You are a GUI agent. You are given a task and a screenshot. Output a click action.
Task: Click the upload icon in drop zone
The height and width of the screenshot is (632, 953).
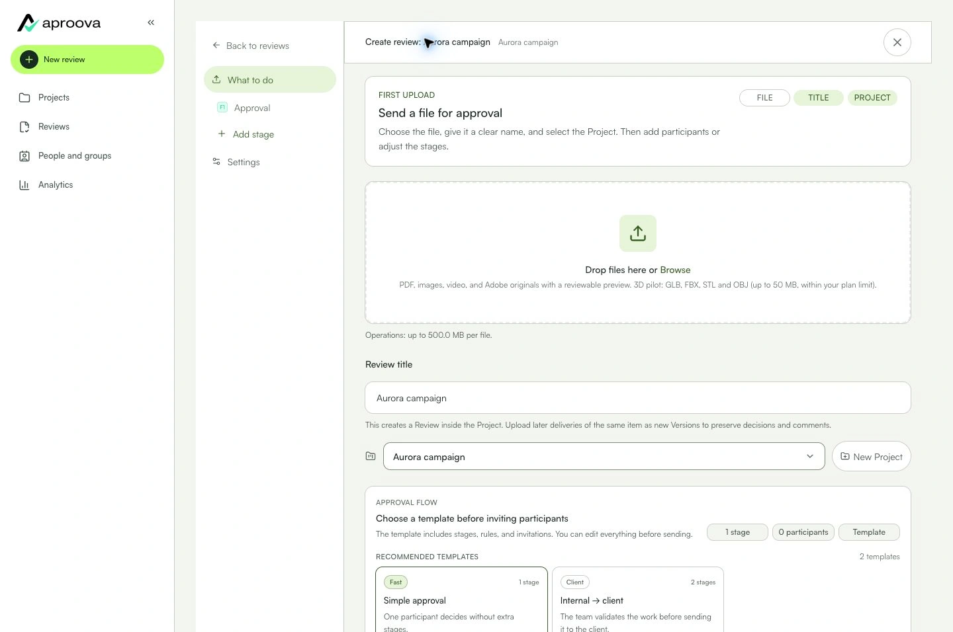pos(638,233)
